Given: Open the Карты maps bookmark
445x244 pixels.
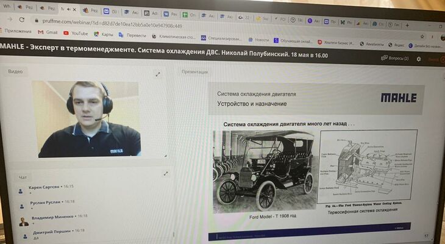Looking at the screenshot, I should pos(104,34).
